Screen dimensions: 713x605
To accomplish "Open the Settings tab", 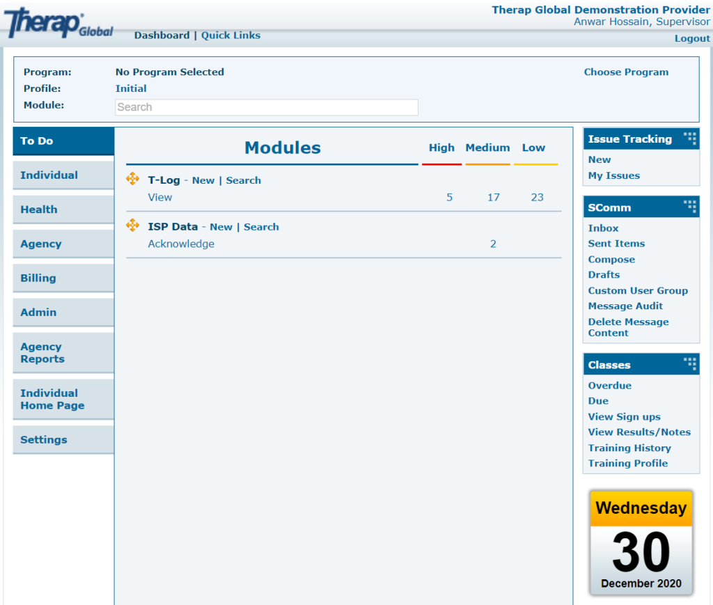I will (x=63, y=440).
